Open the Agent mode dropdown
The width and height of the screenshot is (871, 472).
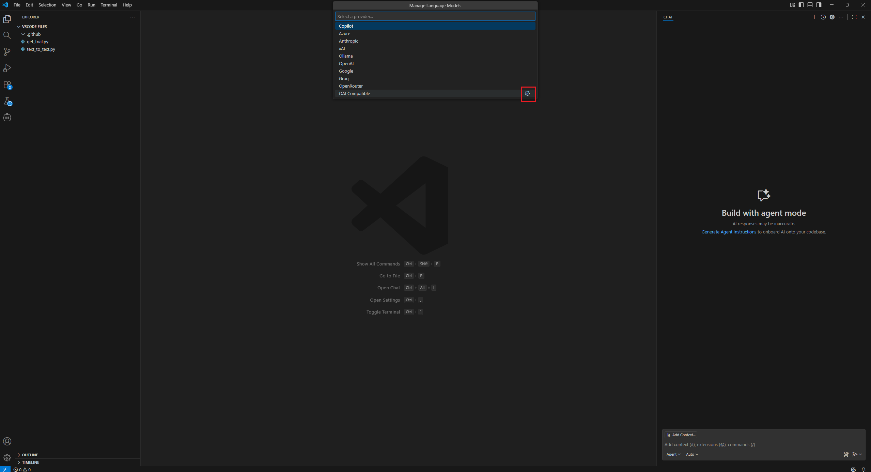[673, 454]
